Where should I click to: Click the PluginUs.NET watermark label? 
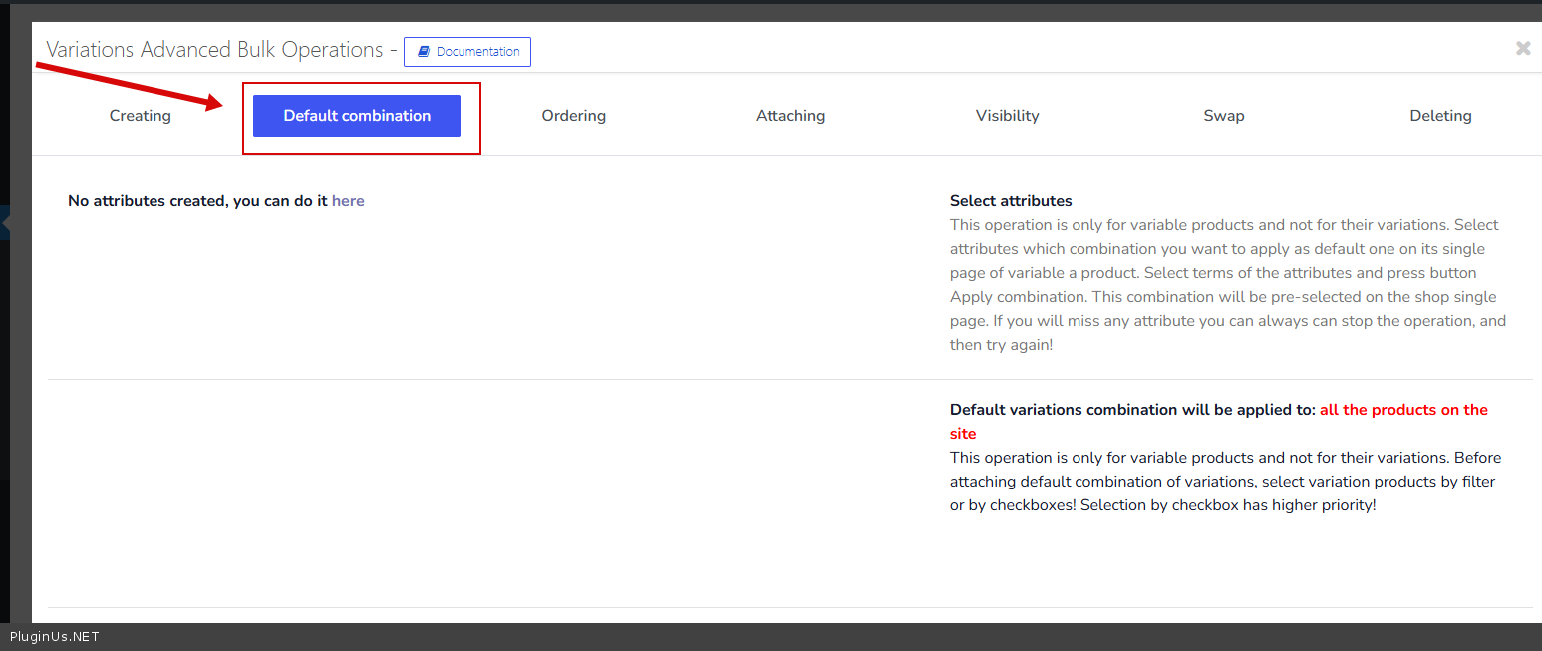[55, 637]
